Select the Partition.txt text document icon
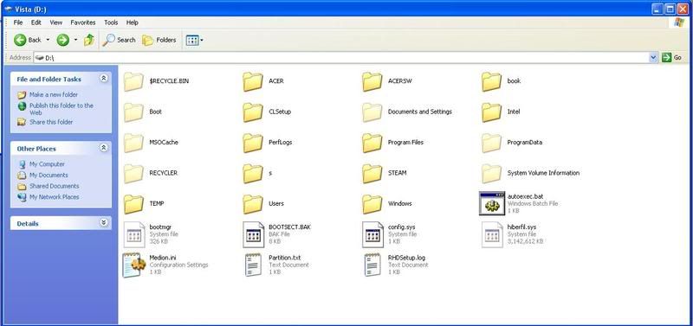693x326 pixels. [x=253, y=265]
